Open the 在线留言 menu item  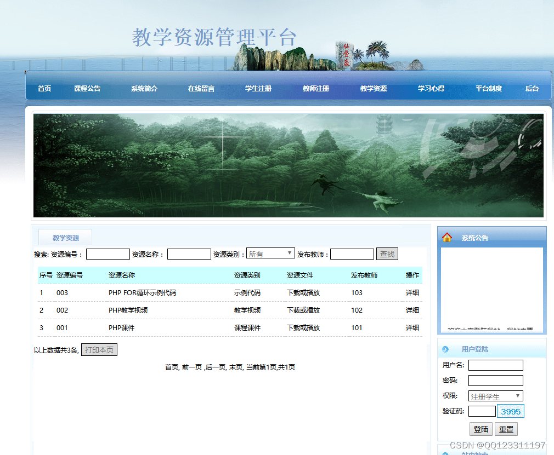coord(201,89)
